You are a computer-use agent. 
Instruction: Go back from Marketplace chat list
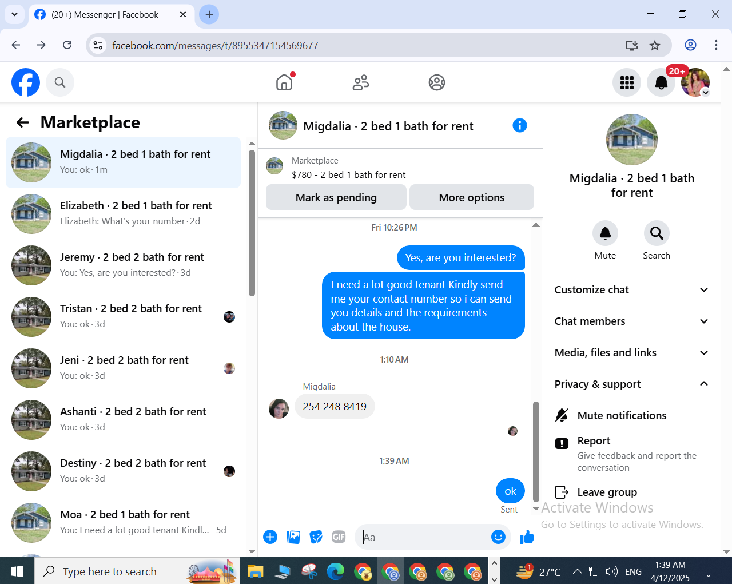(23, 122)
